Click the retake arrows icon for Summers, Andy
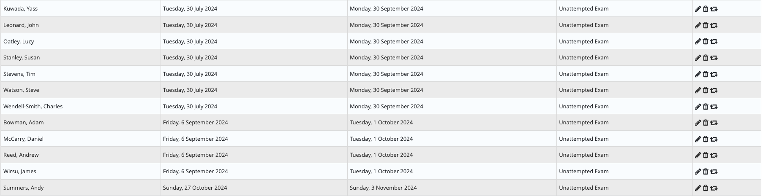This screenshot has width=763, height=196. tap(714, 188)
